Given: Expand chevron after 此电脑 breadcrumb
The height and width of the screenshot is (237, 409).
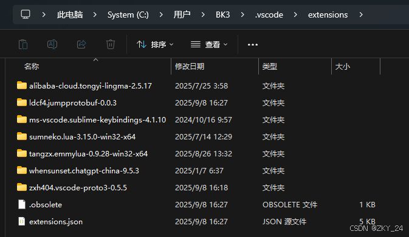Looking at the screenshot, I should click(x=95, y=15).
